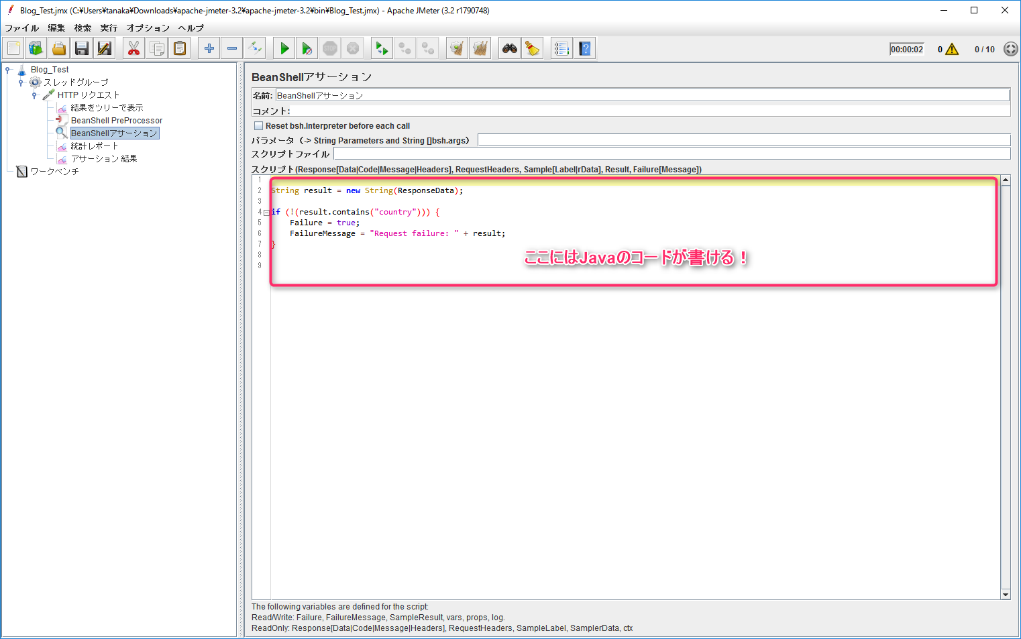
Task: Open the Templates icon in the toolbar
Action: (x=36, y=48)
